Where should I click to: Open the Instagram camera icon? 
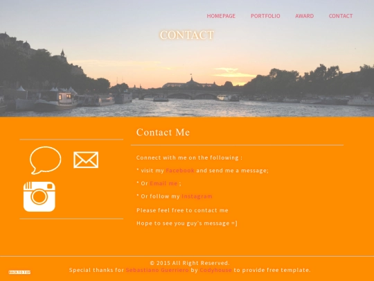coord(39,196)
